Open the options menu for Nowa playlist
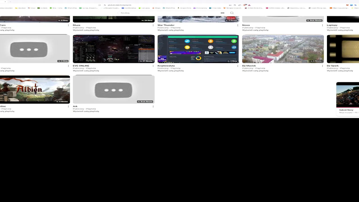This screenshot has height=202, width=359. [x=323, y=25]
